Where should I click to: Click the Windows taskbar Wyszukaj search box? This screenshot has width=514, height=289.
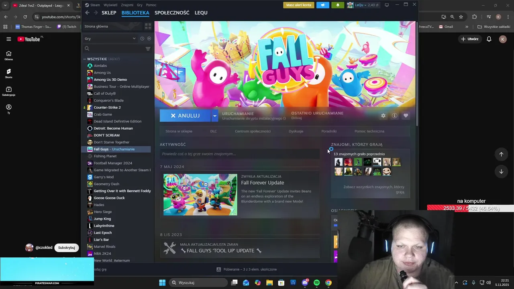tap(198, 283)
